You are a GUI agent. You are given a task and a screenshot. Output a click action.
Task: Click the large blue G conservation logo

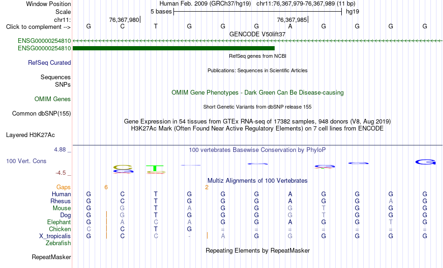[x=425, y=162]
